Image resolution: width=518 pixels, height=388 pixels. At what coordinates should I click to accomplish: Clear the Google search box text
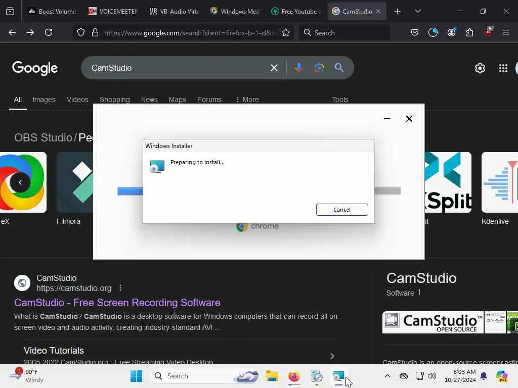pyautogui.click(x=274, y=68)
